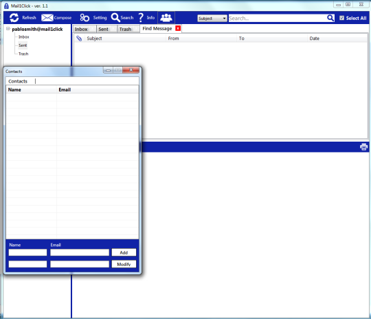
Task: Click the Search label in the toolbar
Action: click(127, 18)
